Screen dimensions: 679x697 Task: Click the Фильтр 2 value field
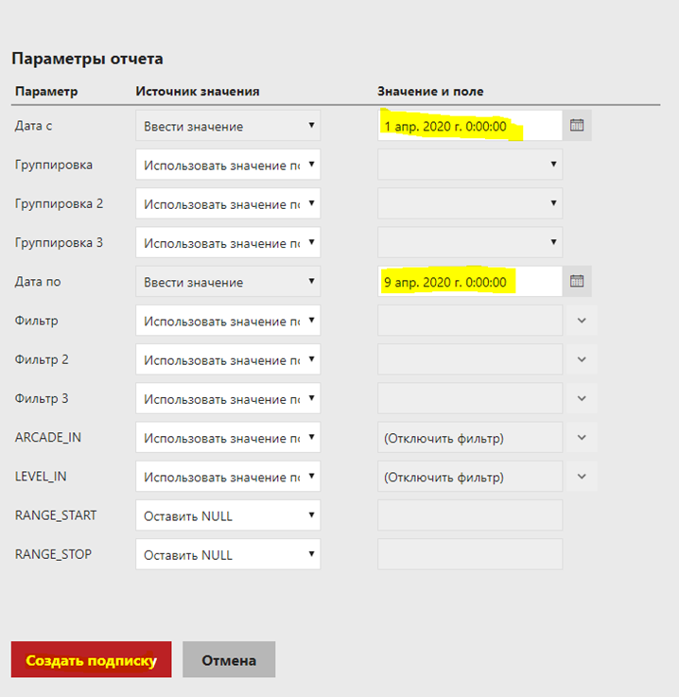[470, 359]
